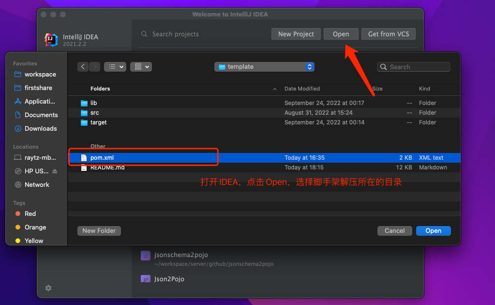Open settings gear in IntelliJ welcome window

click(x=48, y=288)
